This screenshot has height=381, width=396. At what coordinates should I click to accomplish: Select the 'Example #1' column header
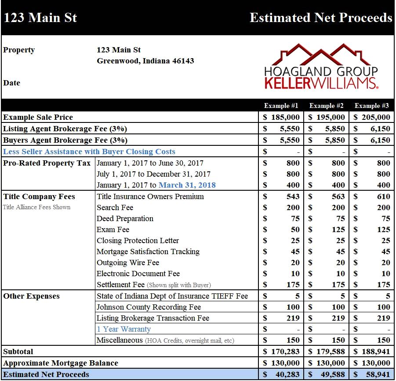tap(281, 106)
